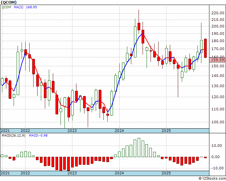
Task: Click the 180.00 price axis label
Action: 218,41
